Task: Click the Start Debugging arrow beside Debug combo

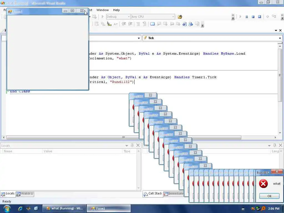Action: point(102,17)
